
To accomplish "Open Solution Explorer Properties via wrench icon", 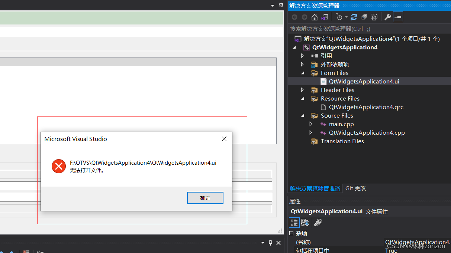I will tap(387, 17).
